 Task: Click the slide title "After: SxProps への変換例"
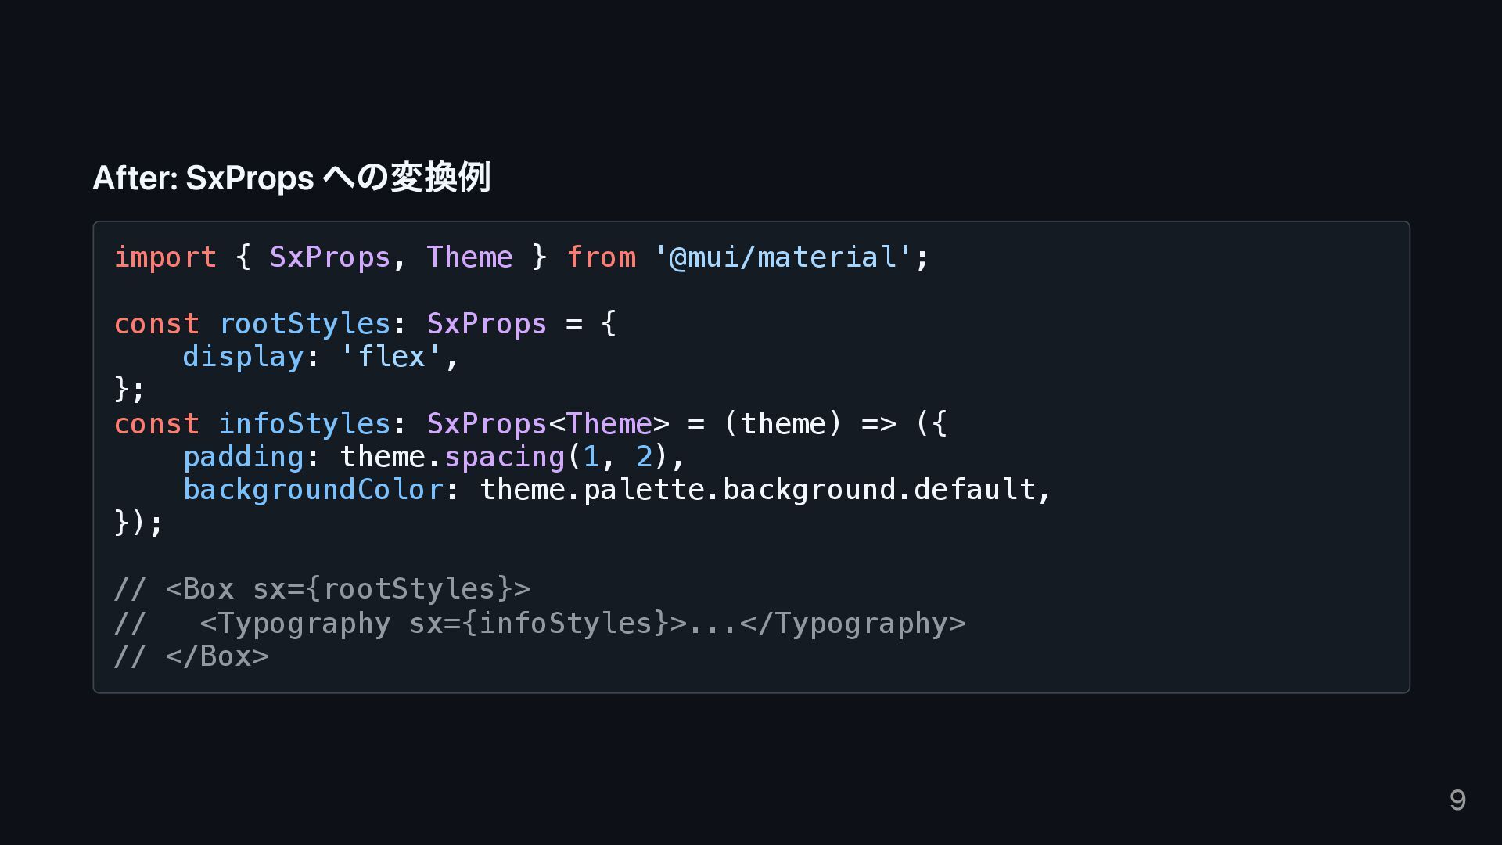pyautogui.click(x=291, y=178)
